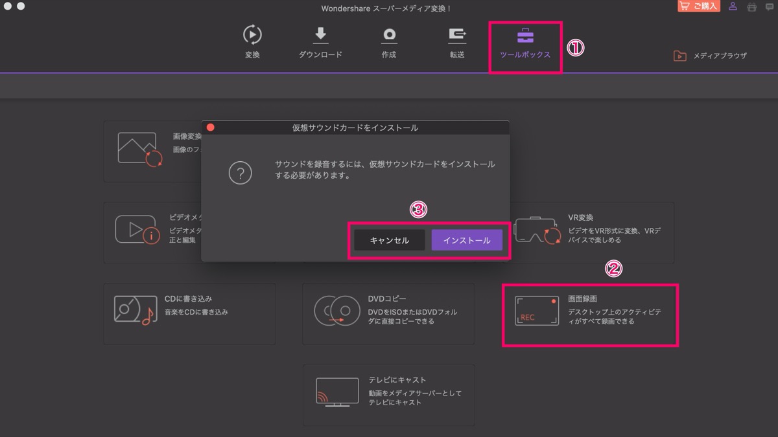
Task: Click the サウンドを録音するには message text
Action: tap(385, 170)
